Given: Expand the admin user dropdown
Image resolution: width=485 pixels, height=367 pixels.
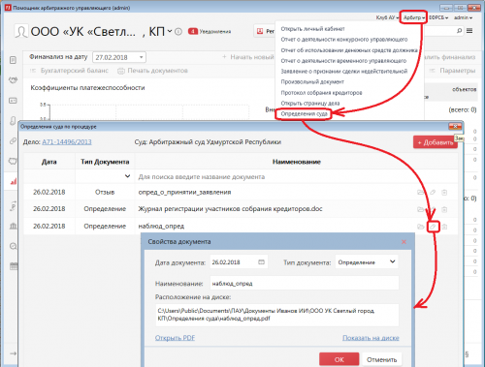Looking at the screenshot, I should point(463,17).
